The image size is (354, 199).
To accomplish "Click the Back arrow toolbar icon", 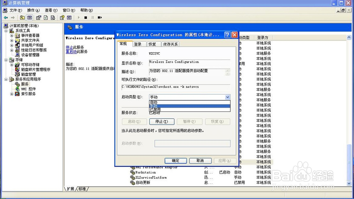I will (6, 18).
